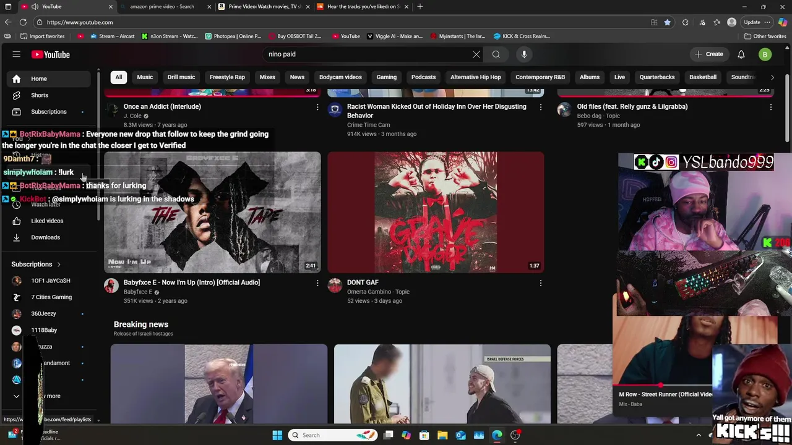
Task: Select the Podcasts filter chip
Action: click(424, 77)
